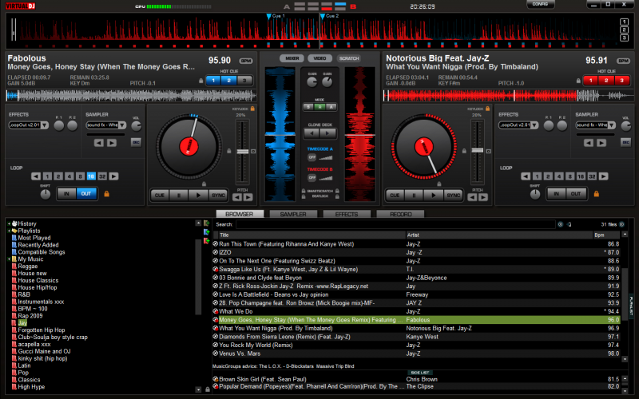Double the right deck loop length
This screenshot has width=639, height=399.
tap(604, 176)
